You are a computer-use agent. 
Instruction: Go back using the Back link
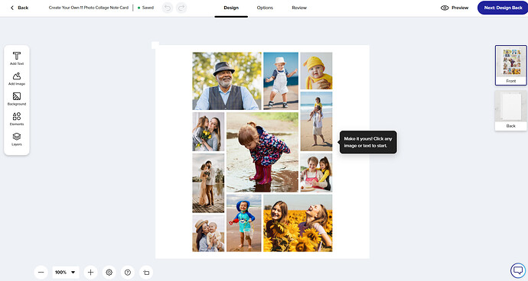(x=20, y=8)
